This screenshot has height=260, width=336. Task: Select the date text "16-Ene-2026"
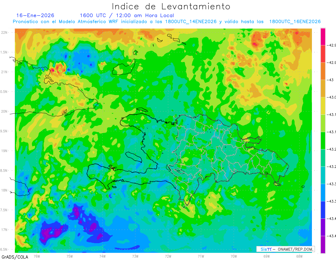click(35, 15)
